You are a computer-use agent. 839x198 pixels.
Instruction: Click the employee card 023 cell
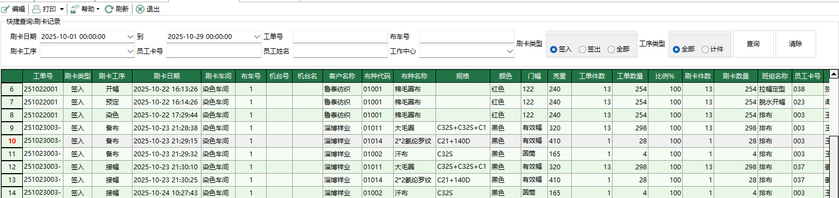click(808, 102)
